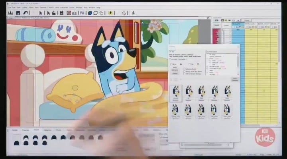Image resolution: width=287 pixels, height=159 pixels.
Task: Switch to the Properties tab in bottom panel
Action: 26,130
